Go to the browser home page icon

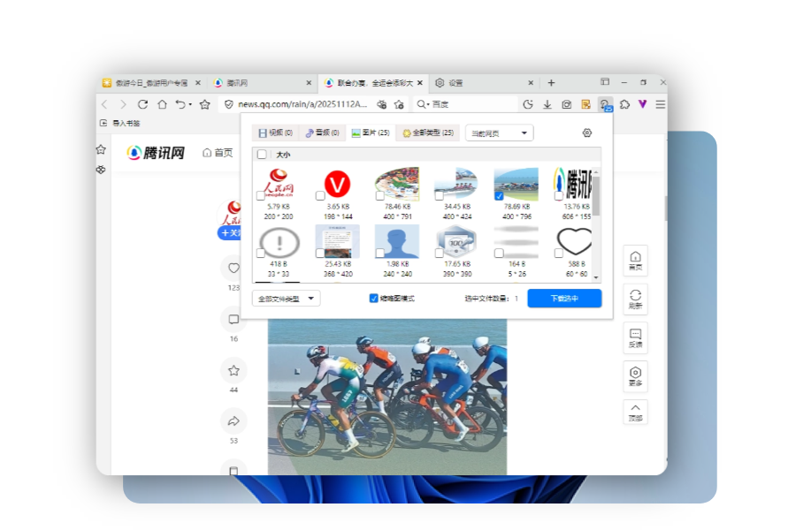(x=162, y=104)
